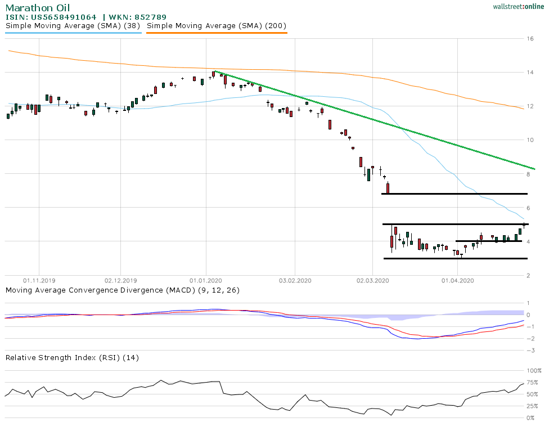
Task: Click the Relative Strength Index (RSI) title
Action: tap(71, 357)
